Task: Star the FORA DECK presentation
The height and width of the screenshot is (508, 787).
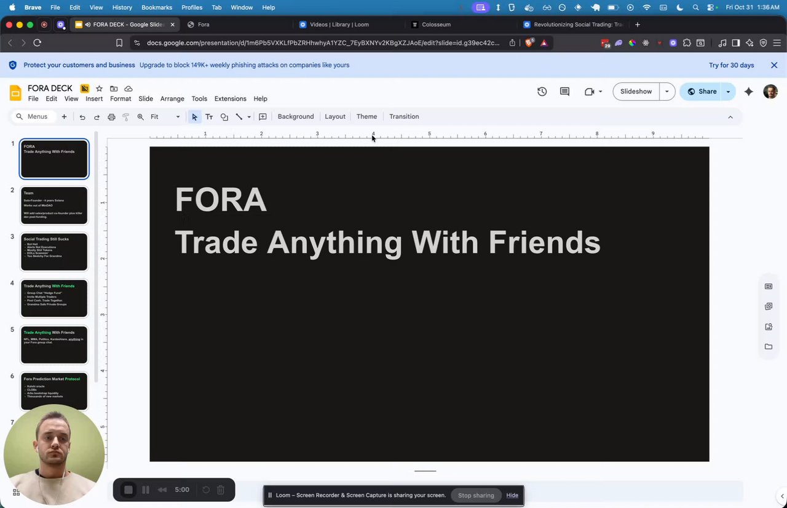Action: (x=99, y=89)
